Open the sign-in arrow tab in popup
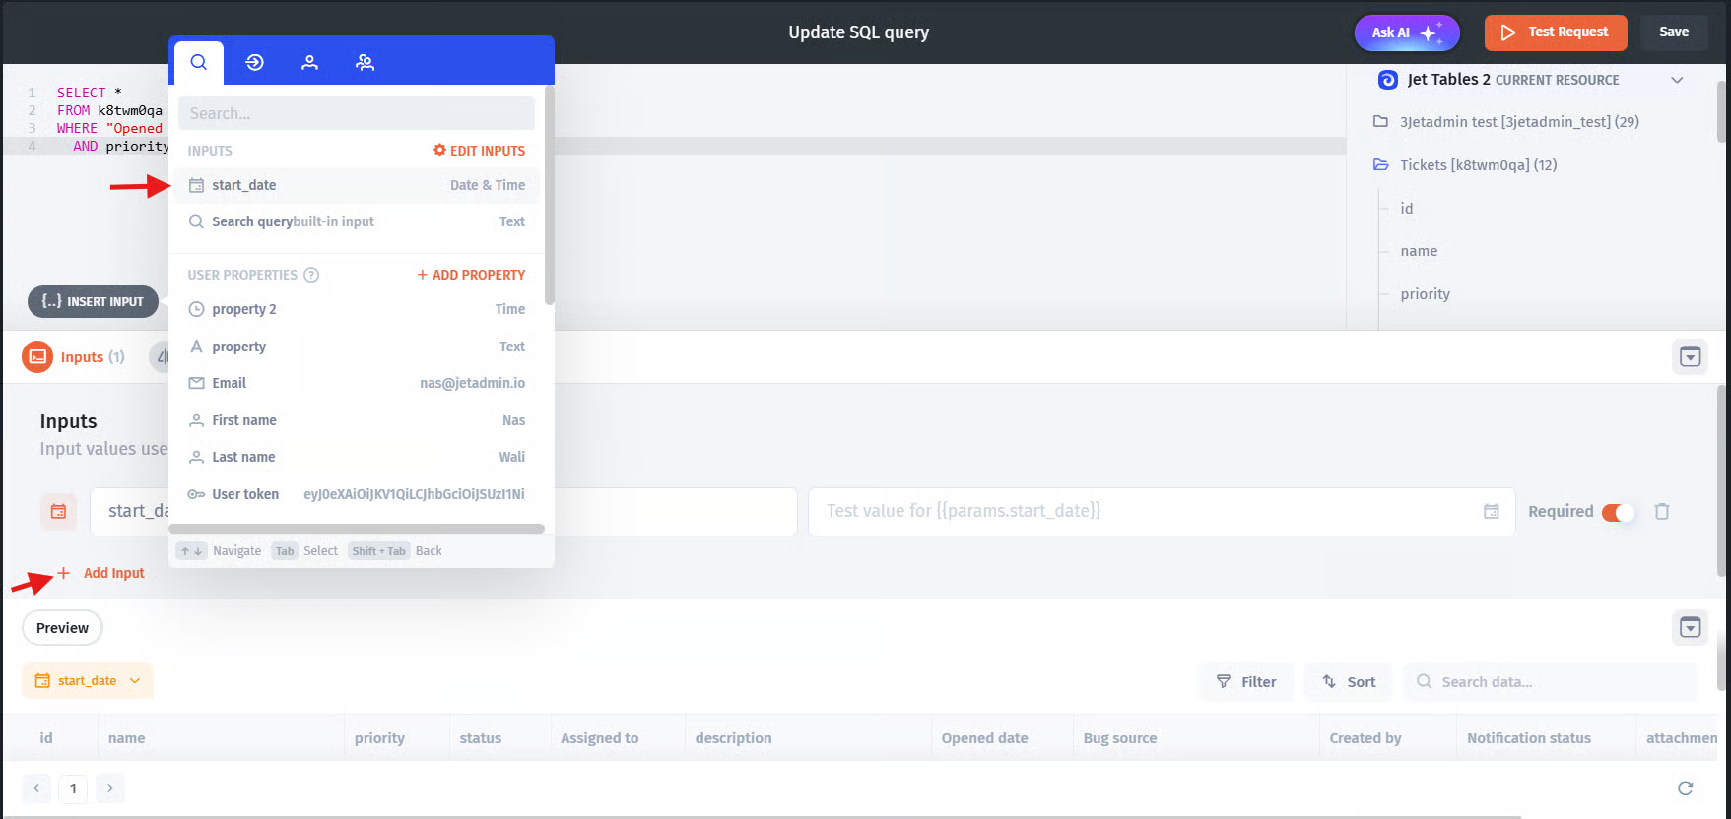The image size is (1731, 819). 254,62
